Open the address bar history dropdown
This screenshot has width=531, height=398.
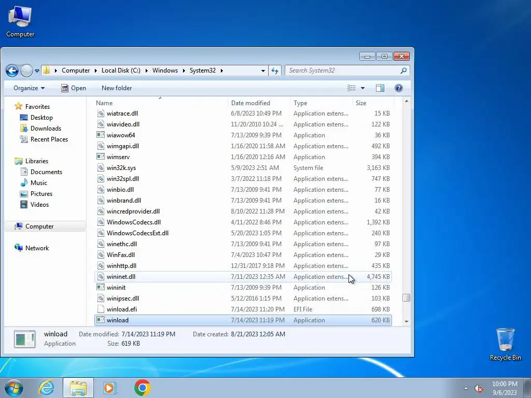[263, 70]
